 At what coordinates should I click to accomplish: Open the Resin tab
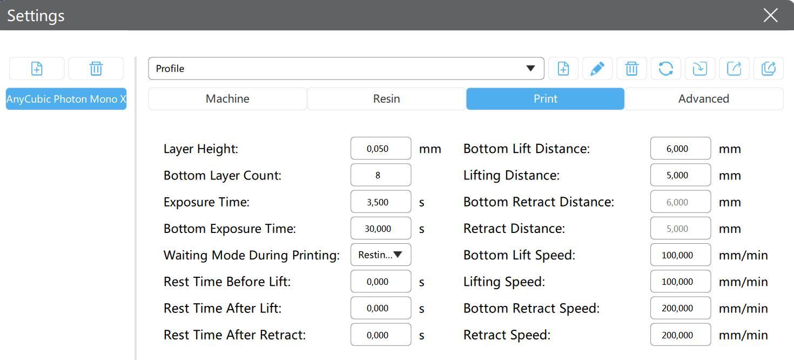(x=386, y=99)
